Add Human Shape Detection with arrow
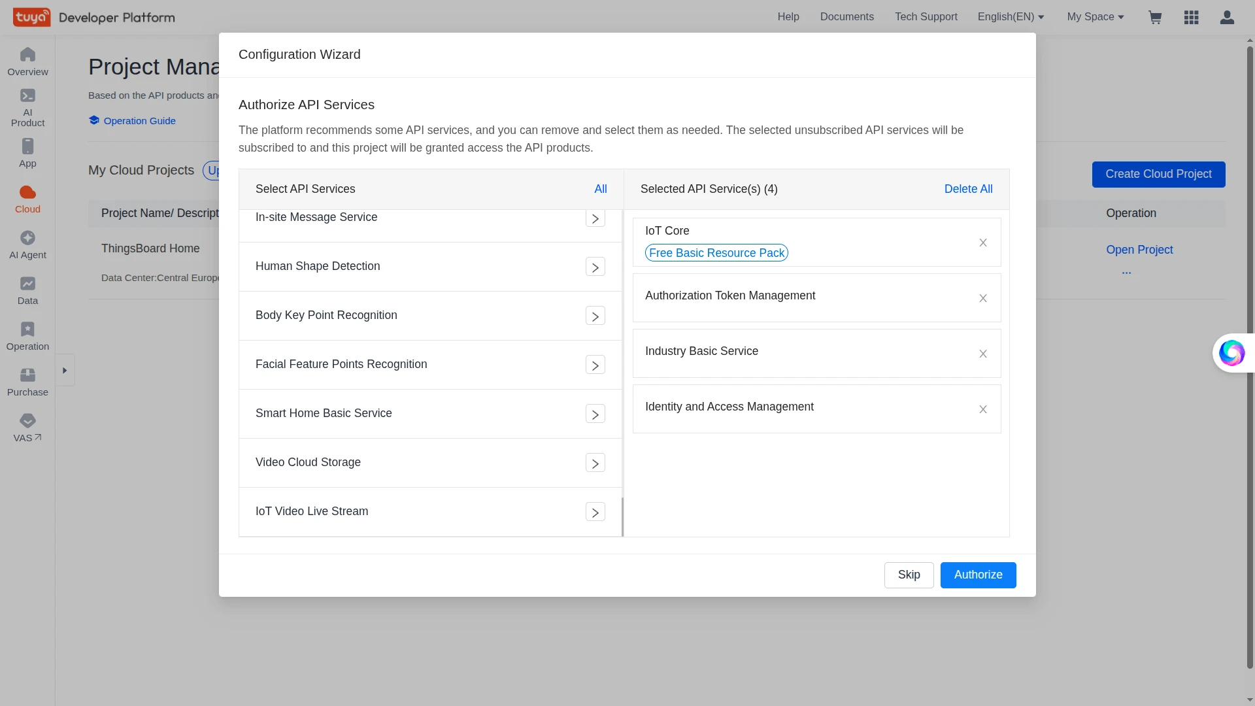1255x706 pixels. [x=595, y=267]
